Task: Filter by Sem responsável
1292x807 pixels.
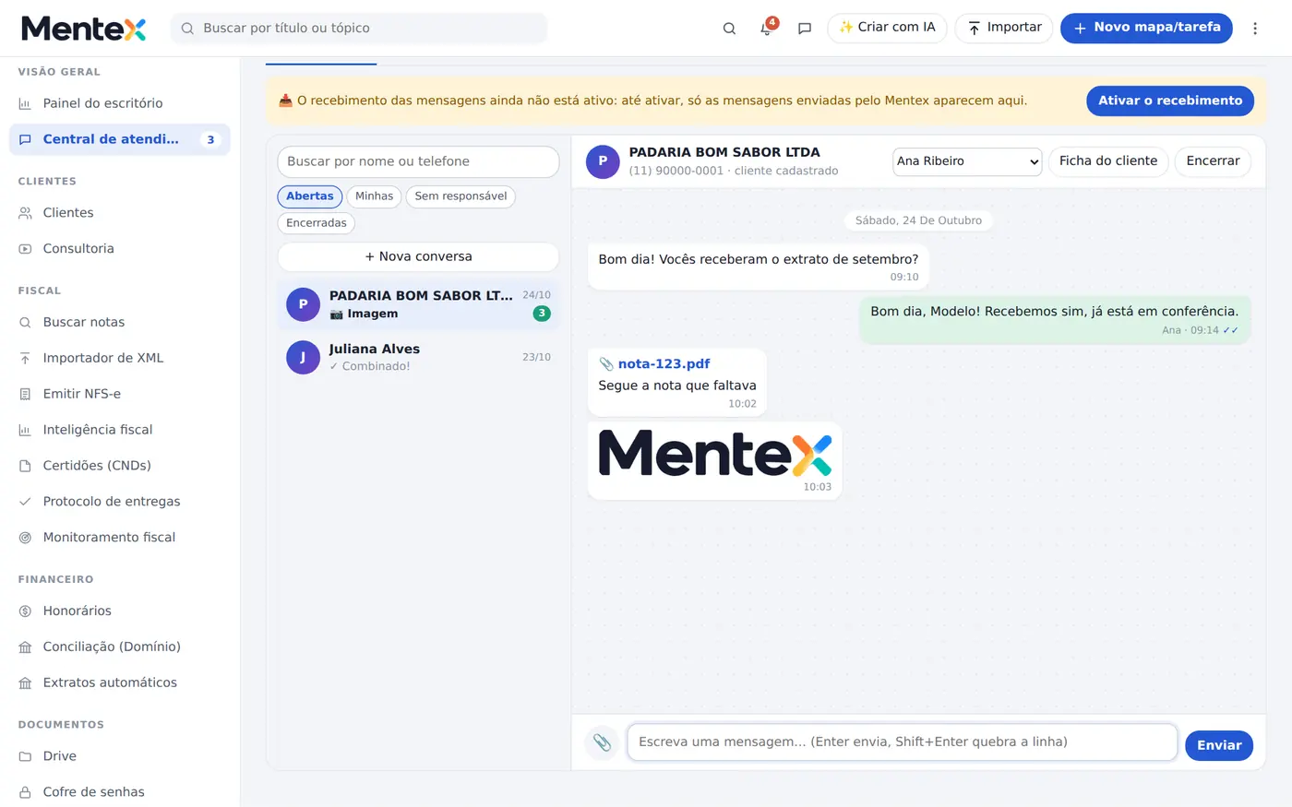Action: pyautogui.click(x=461, y=196)
